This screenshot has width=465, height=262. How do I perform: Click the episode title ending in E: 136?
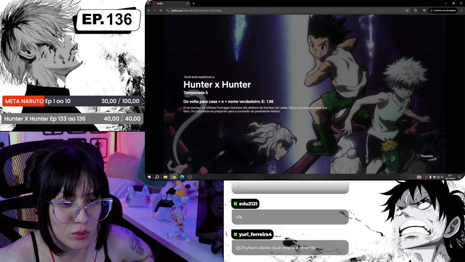(x=229, y=102)
